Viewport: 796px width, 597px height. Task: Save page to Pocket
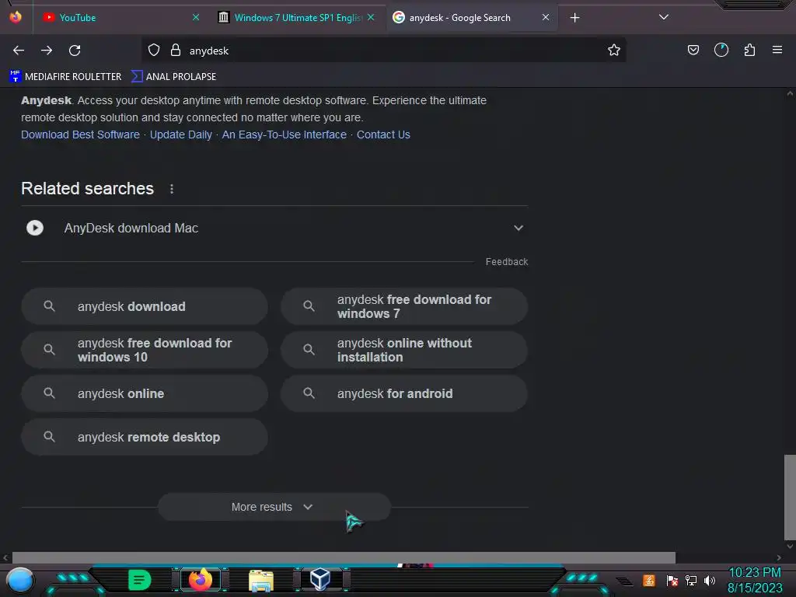pyautogui.click(x=693, y=50)
